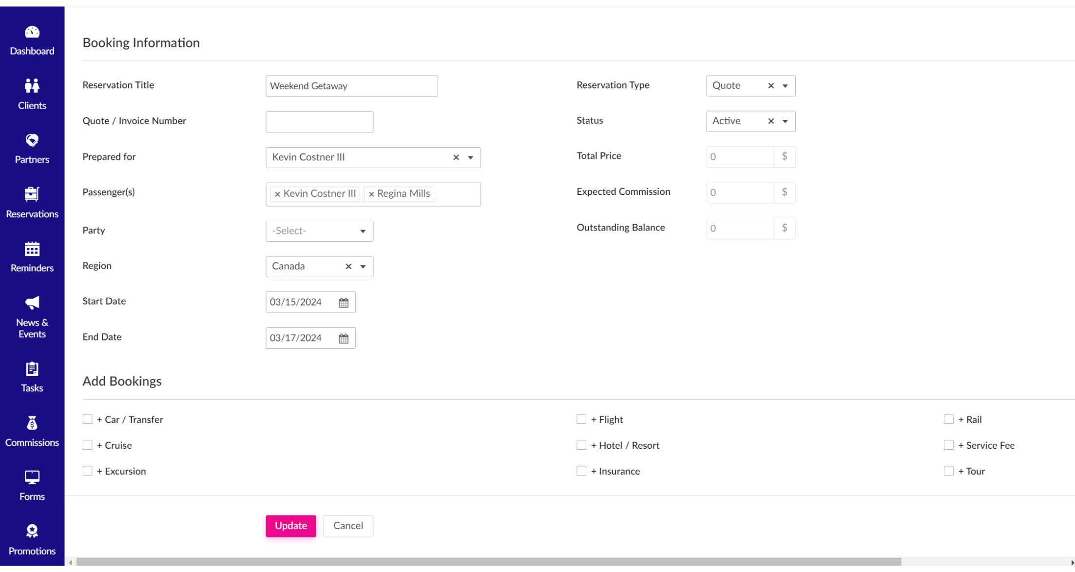Expand the Region dropdown arrow
Image resolution: width=1075 pixels, height=572 pixels.
[x=363, y=267]
